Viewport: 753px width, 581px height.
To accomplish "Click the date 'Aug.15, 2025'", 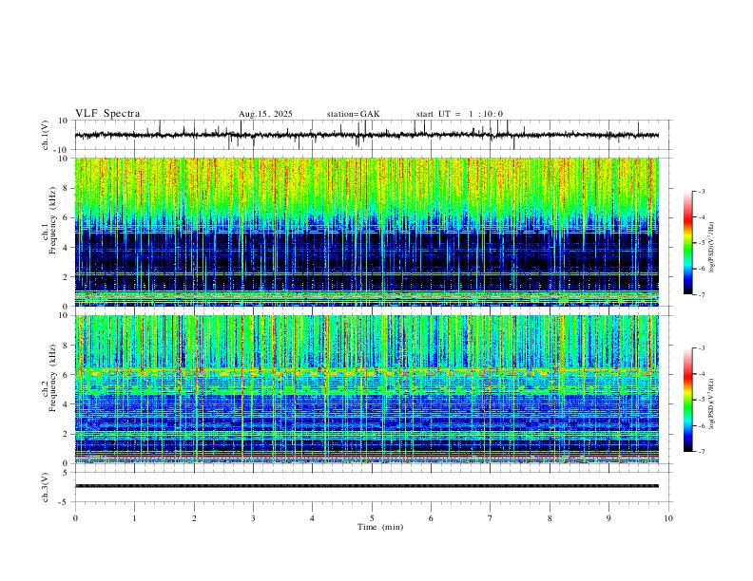I will [x=265, y=114].
